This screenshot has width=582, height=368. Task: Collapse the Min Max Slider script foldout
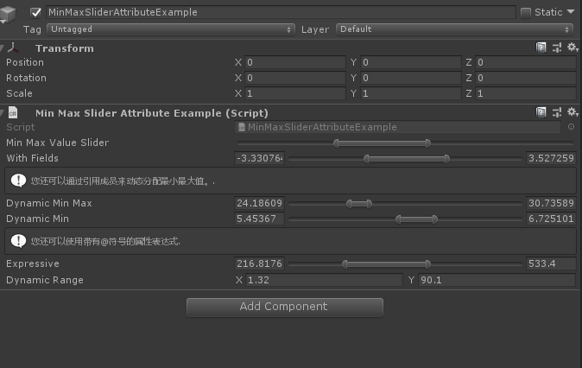coord(3,112)
